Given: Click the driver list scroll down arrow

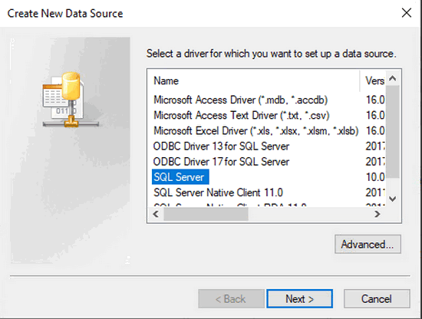Looking at the screenshot, I should tap(393, 199).
